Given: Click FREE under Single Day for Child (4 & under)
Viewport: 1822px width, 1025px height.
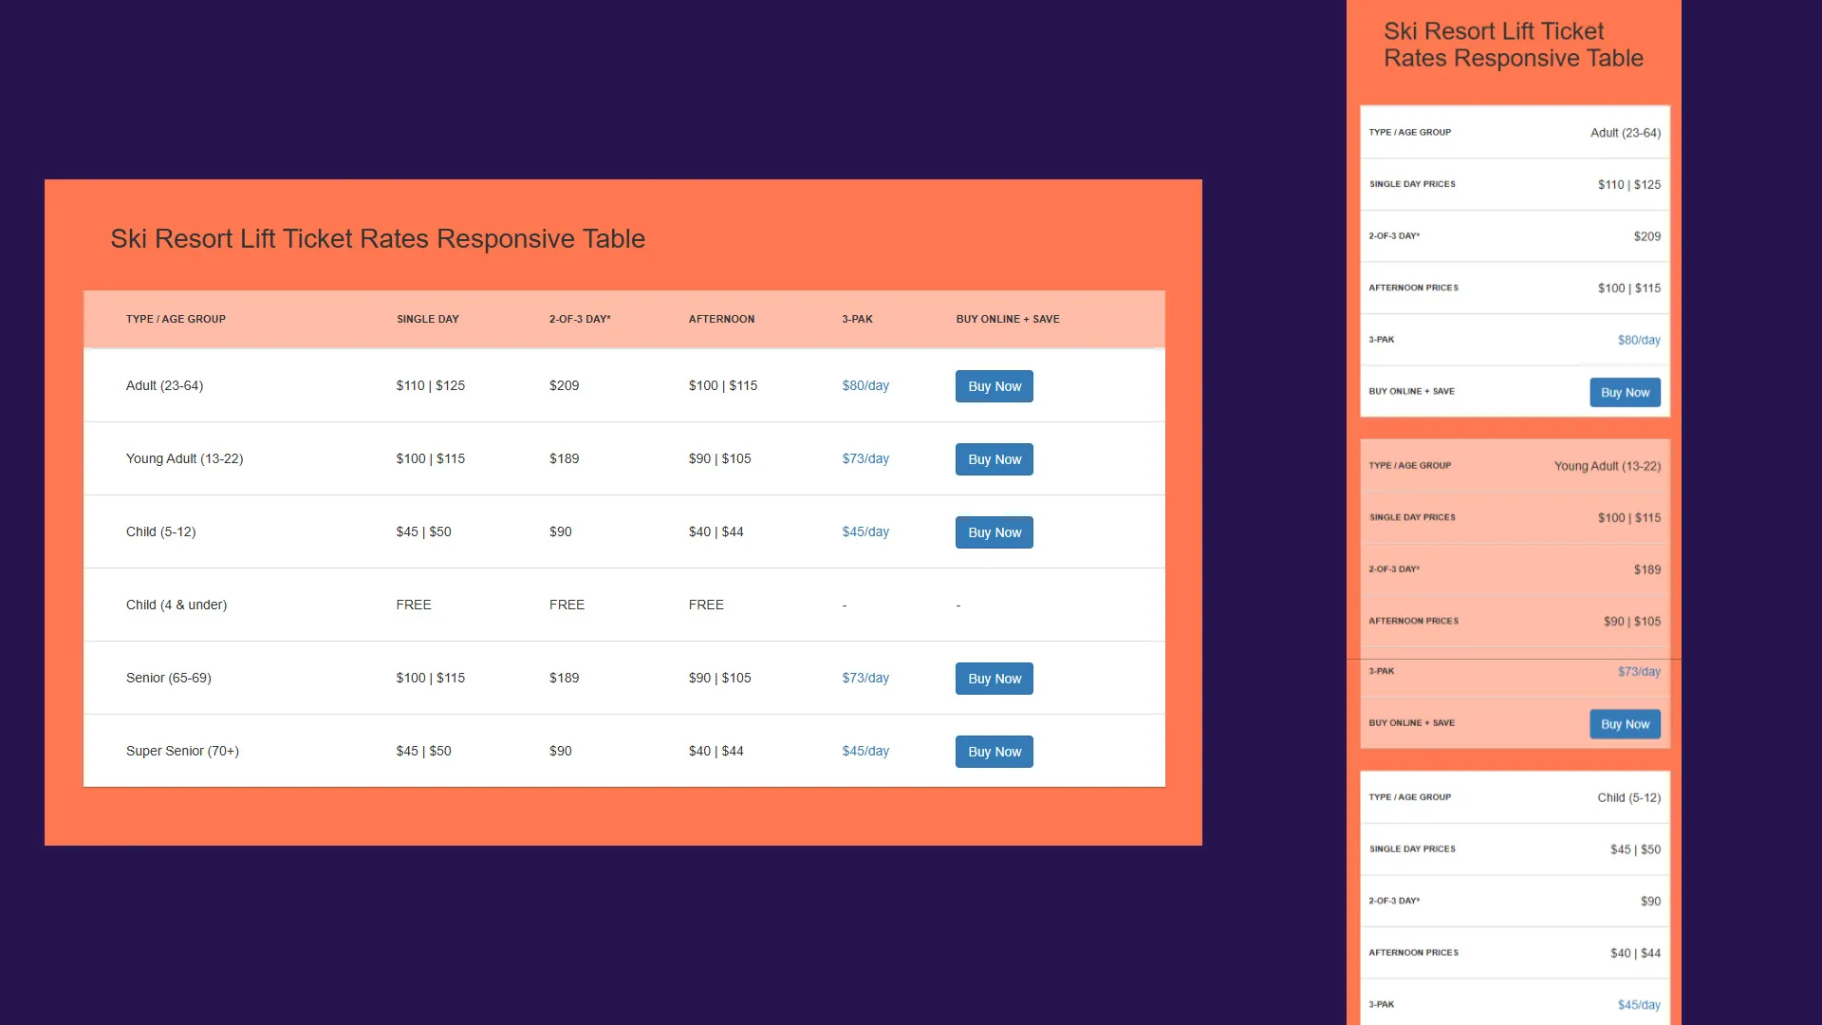Looking at the screenshot, I should coord(414,605).
